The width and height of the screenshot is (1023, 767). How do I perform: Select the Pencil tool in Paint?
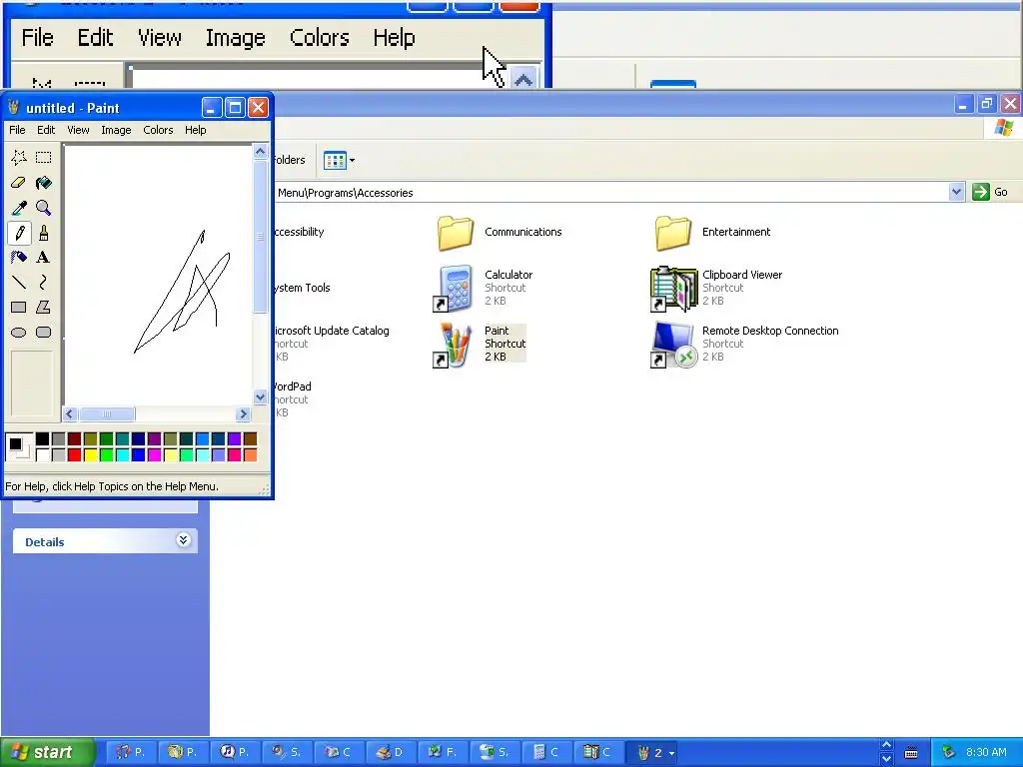point(19,233)
